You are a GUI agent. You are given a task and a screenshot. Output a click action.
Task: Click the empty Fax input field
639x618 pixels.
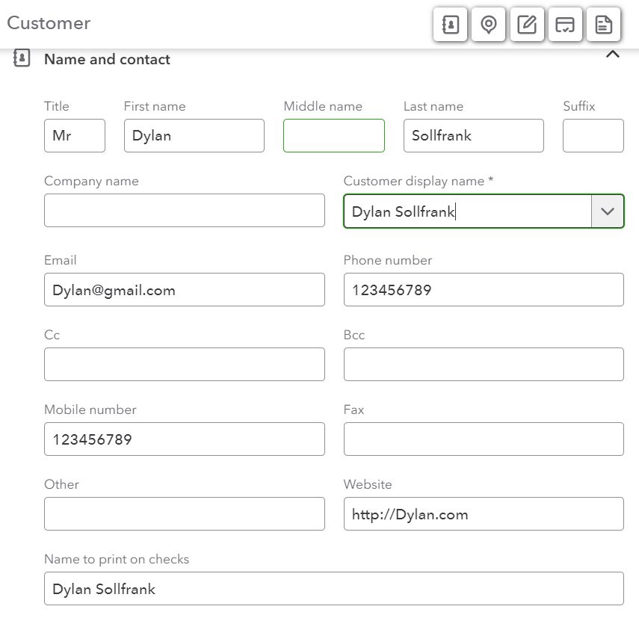click(484, 439)
